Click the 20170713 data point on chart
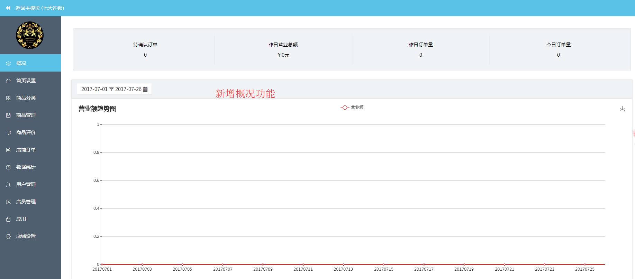635x279 pixels. tap(343, 264)
